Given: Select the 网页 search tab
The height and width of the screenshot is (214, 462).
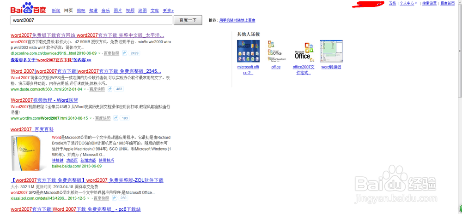Looking at the screenshot, I should click(x=68, y=11).
